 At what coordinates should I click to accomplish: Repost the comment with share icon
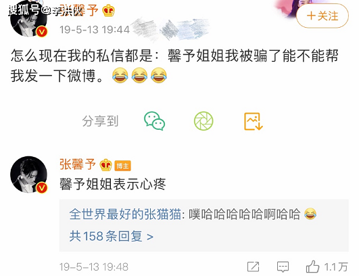pos(254,267)
